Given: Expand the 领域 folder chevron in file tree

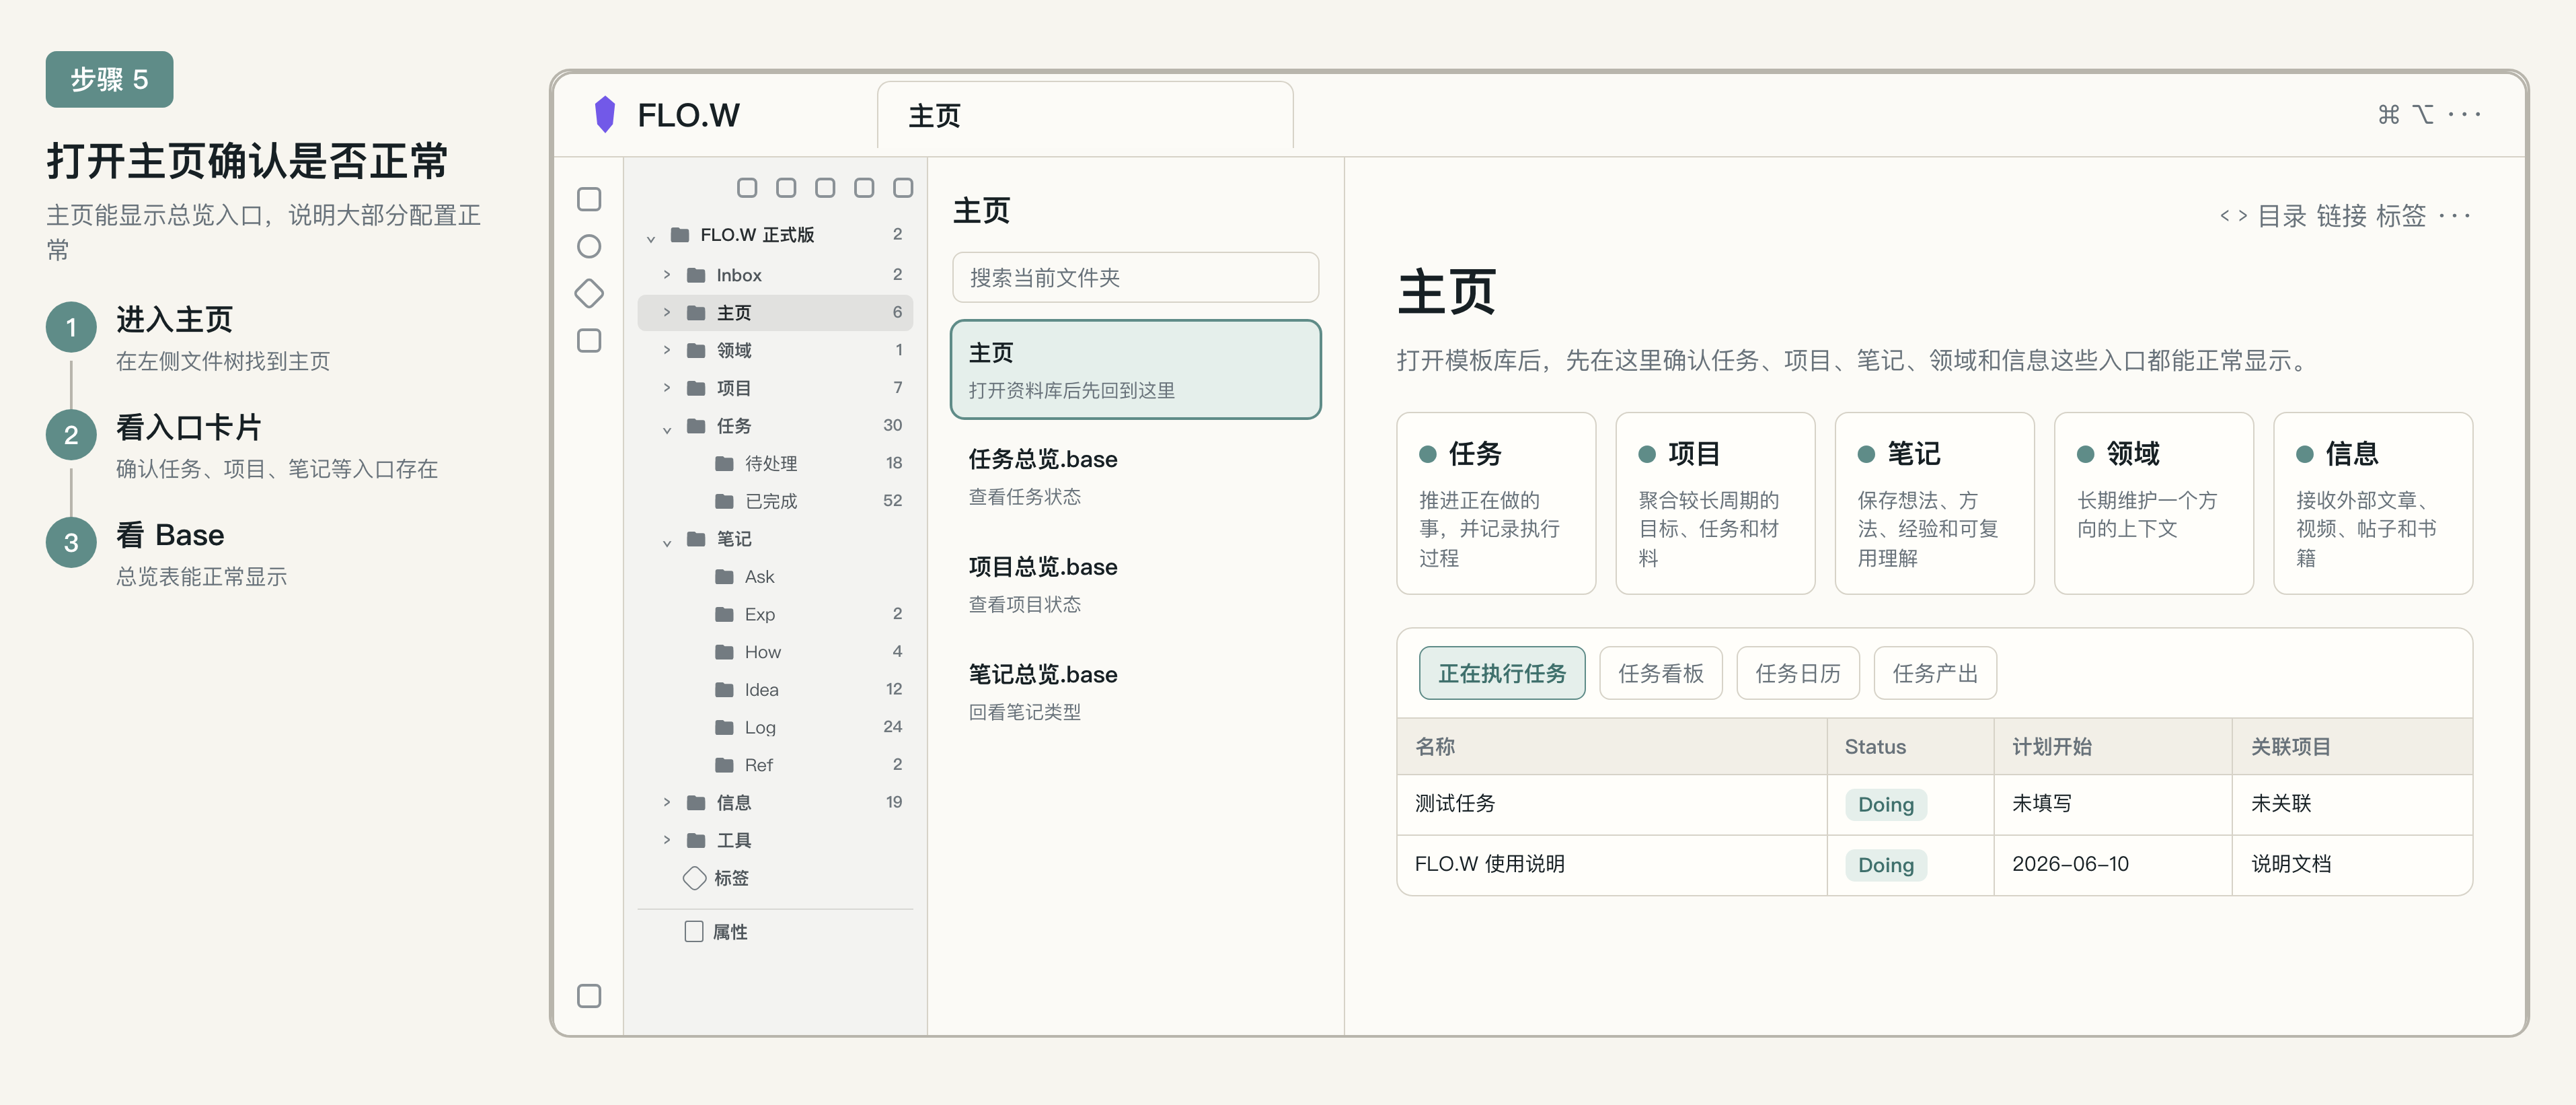Looking at the screenshot, I should point(667,349).
